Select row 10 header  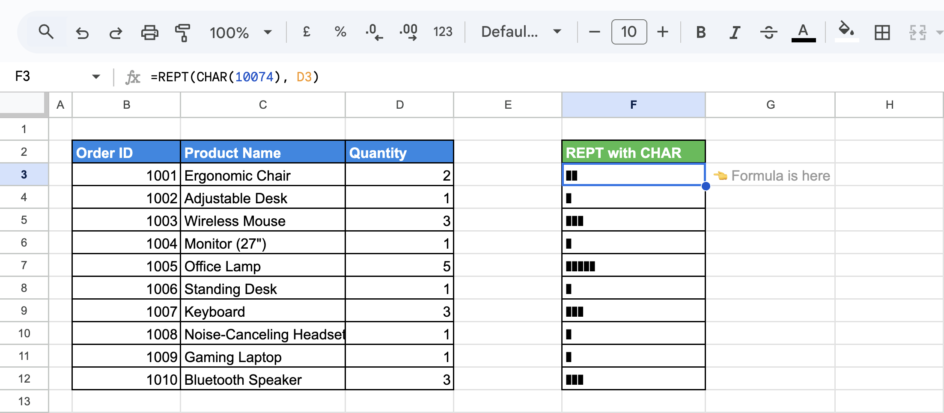tap(24, 333)
